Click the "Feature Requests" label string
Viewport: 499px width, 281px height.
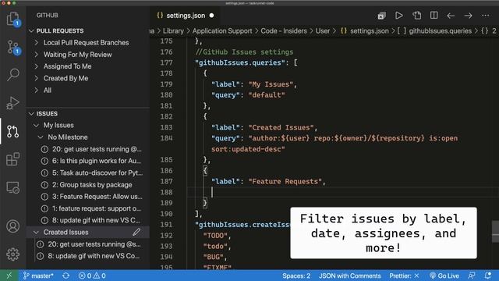coord(285,181)
